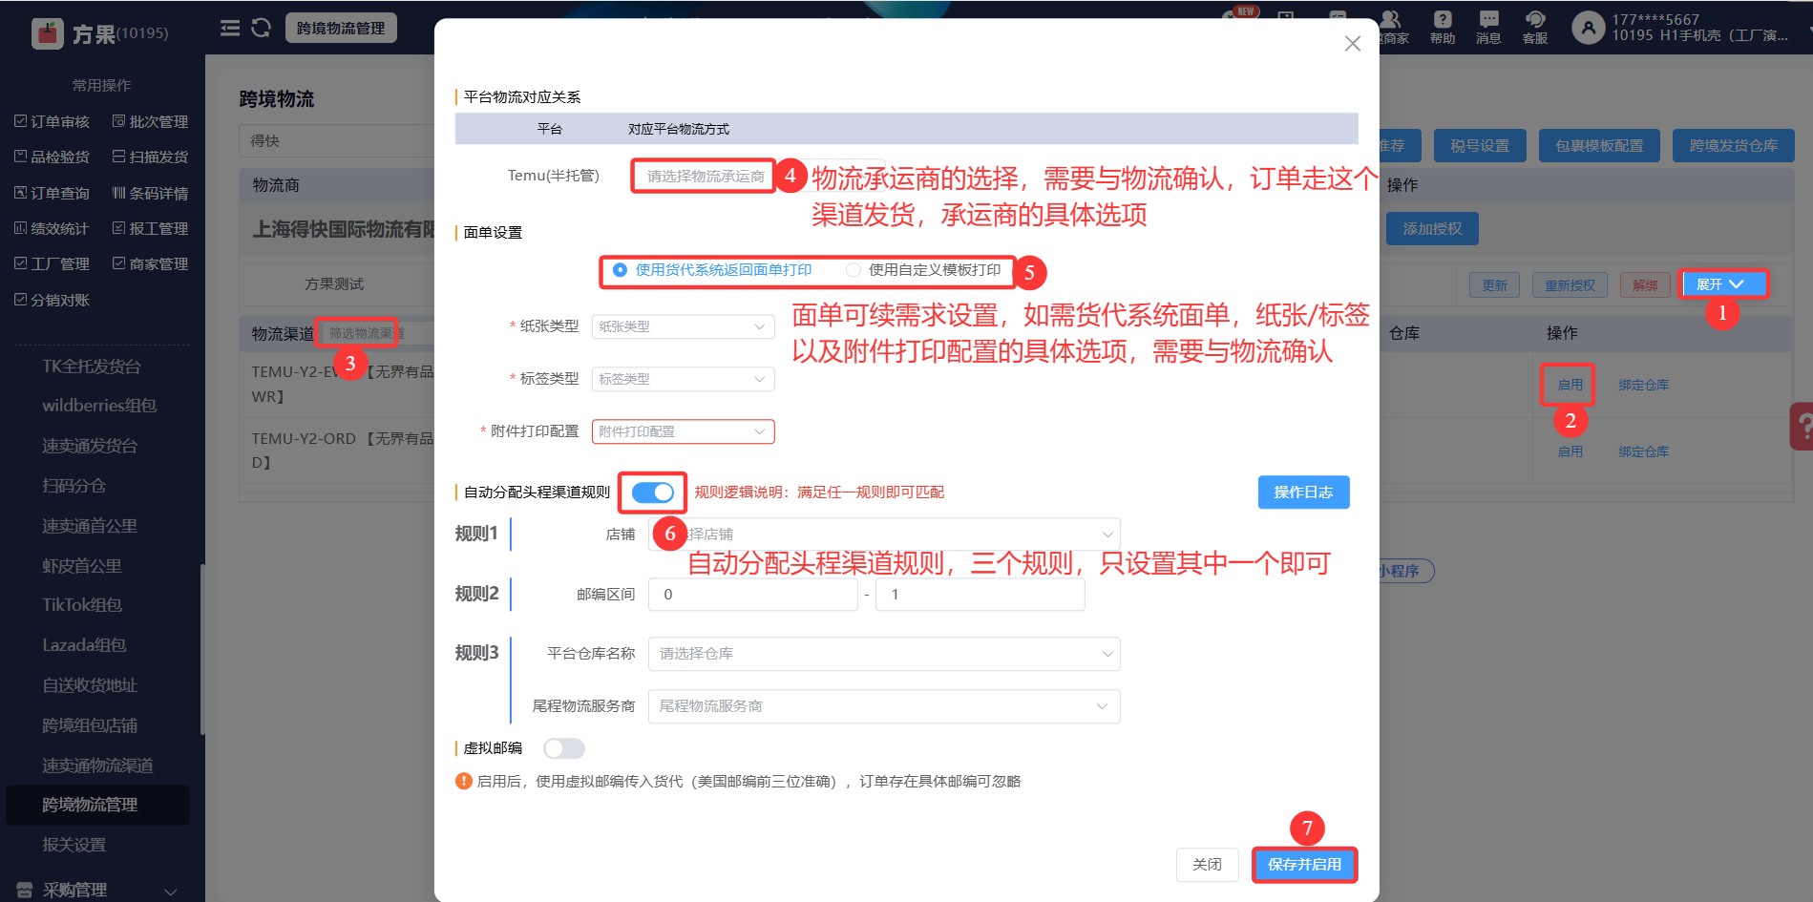Open the 批次管理 shortcut
This screenshot has width=1813, height=902.
tap(150, 121)
